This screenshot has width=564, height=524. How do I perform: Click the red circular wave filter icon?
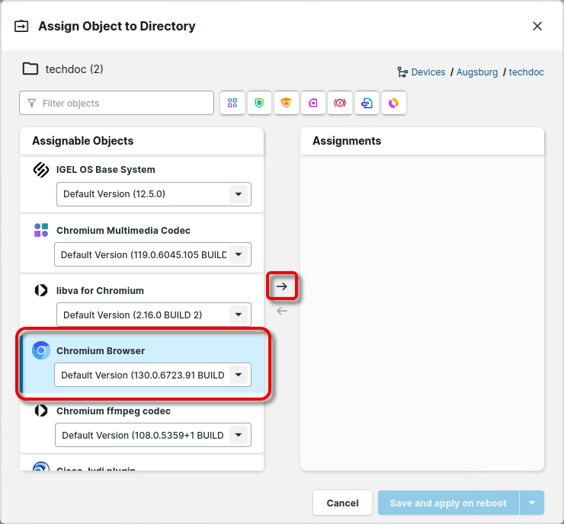[x=340, y=103]
